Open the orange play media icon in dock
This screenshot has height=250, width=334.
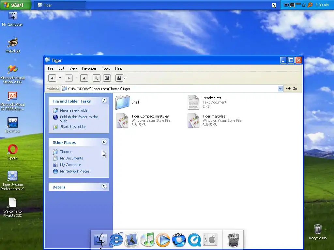(x=163, y=240)
